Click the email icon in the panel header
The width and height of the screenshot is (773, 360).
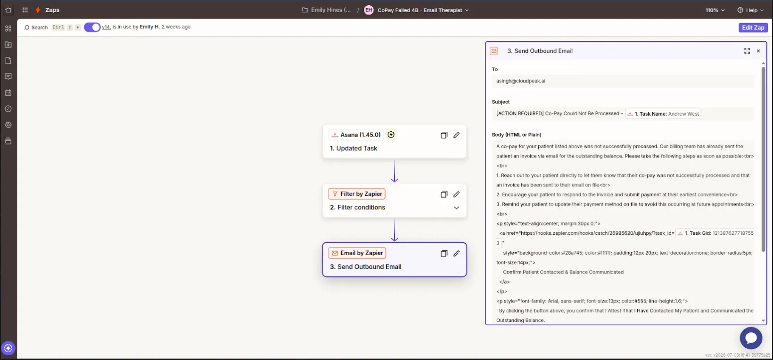tap(494, 51)
